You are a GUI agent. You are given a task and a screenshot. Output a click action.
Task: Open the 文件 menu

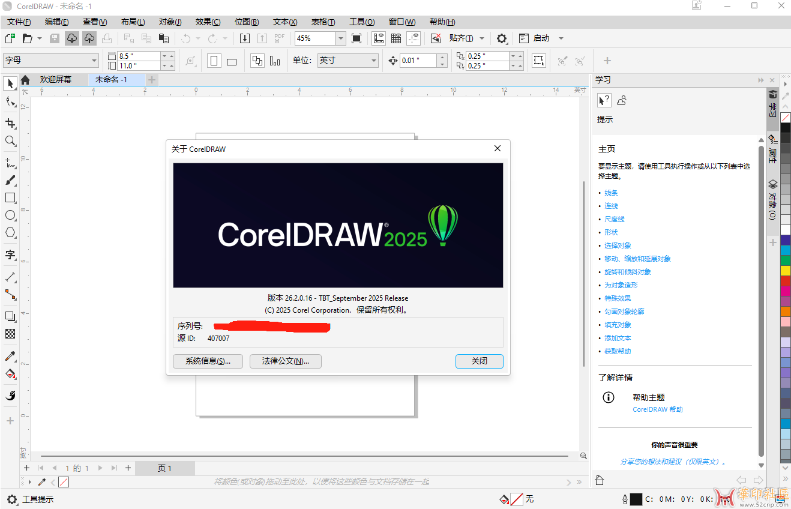pyautogui.click(x=19, y=22)
